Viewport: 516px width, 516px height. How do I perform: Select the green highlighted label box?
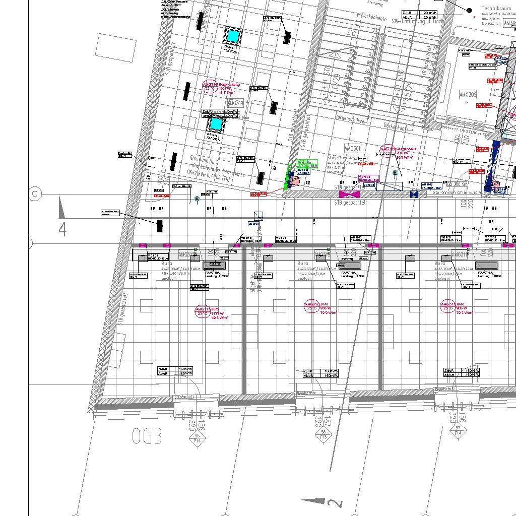307,164
